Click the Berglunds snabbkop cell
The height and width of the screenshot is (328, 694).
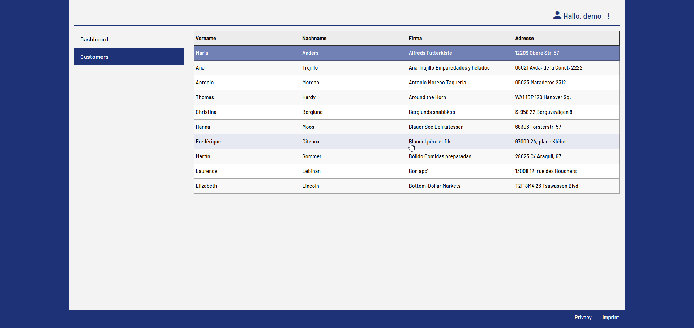coord(432,112)
